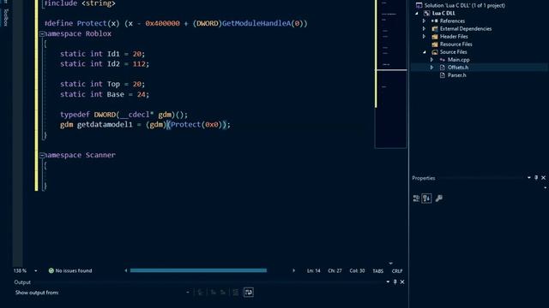Screen dimensions: 549x308
Task: Collapse the namespace Scanner code block
Action: [x=42, y=155]
